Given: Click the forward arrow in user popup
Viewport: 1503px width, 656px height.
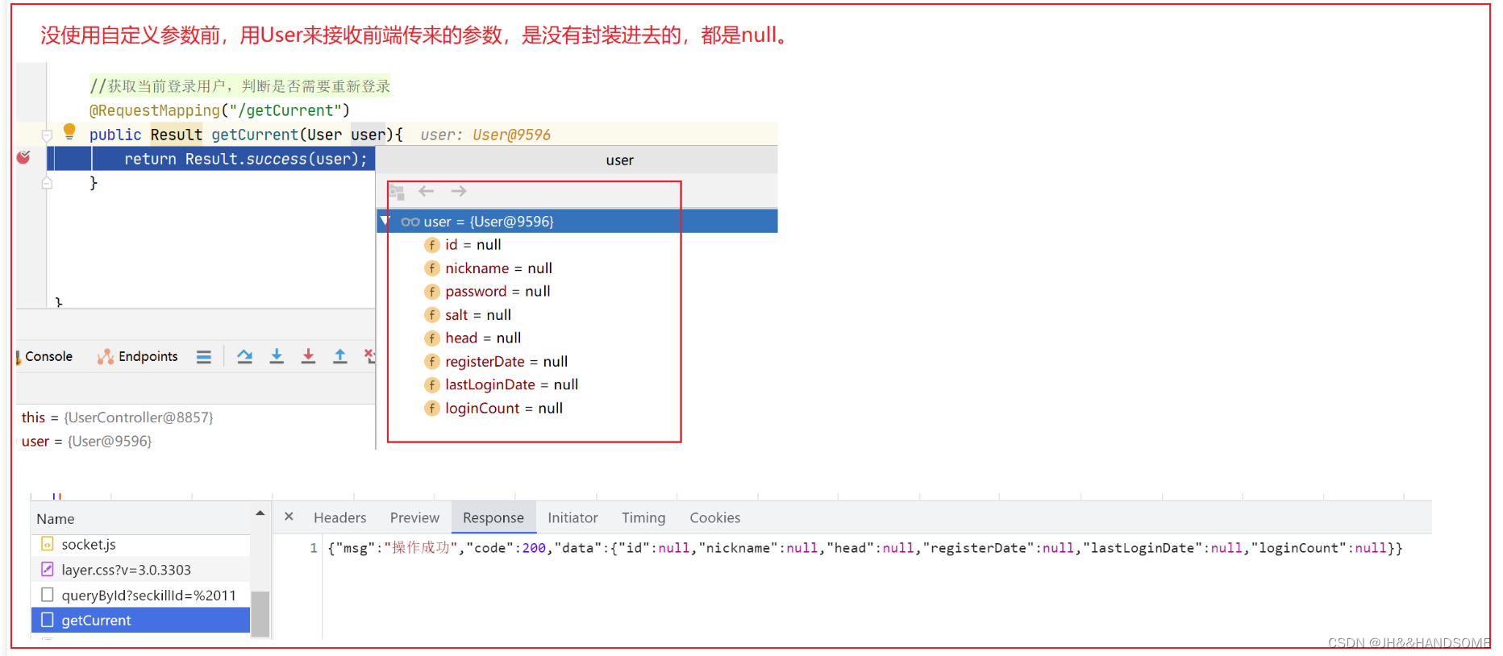Looking at the screenshot, I should coord(459,191).
